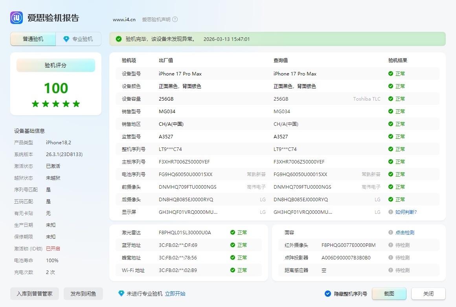
Task: Click the green checkmark in the status banner
Action: (118, 39)
